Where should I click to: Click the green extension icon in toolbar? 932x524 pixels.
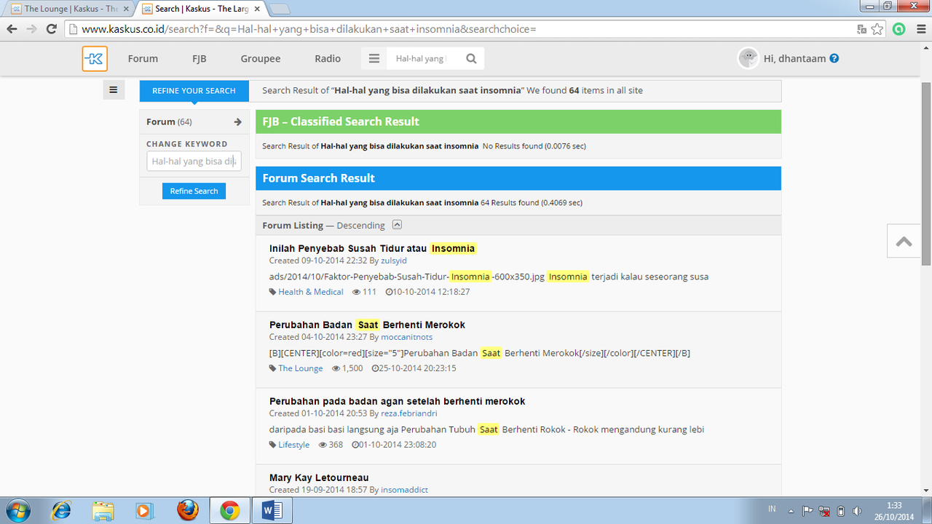click(899, 29)
